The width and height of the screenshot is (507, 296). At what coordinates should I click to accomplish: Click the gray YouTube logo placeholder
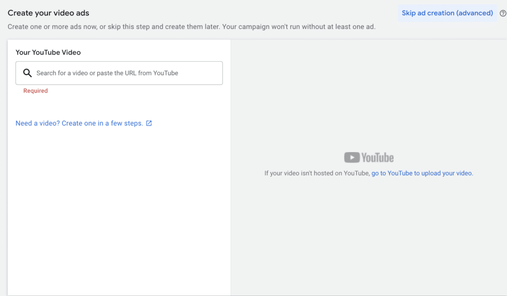(369, 158)
